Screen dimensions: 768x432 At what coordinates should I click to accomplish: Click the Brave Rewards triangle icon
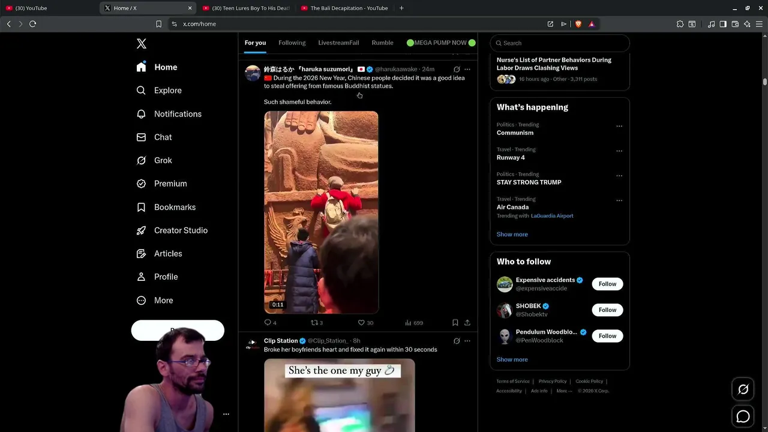(592, 24)
